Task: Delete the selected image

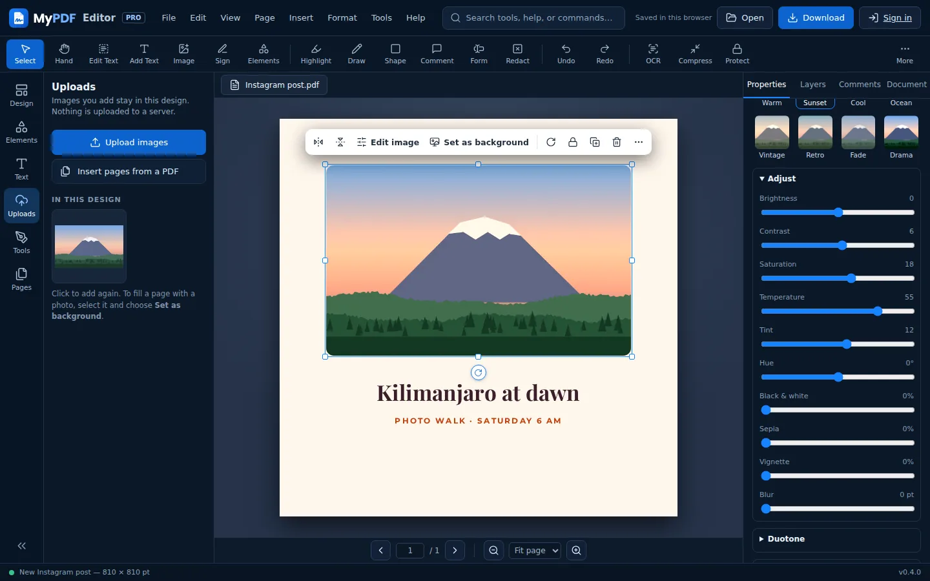Action: click(617, 142)
